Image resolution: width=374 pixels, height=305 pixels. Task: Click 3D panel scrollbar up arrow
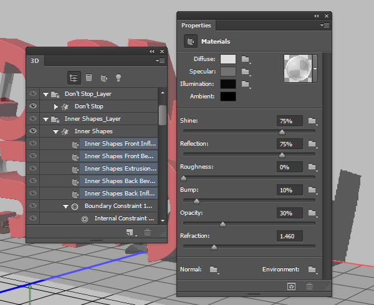(x=163, y=92)
